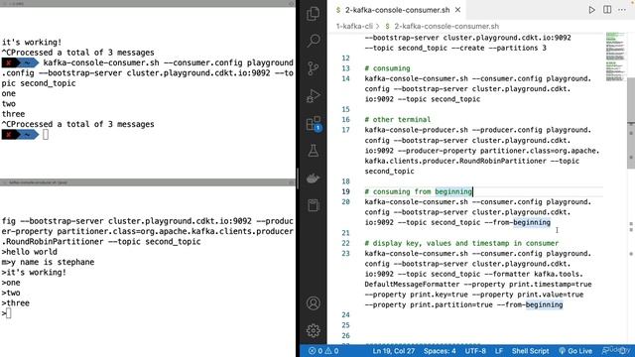Click the '# other terminal' comment line
This screenshot has width=635, height=357.
pyautogui.click(x=398, y=120)
